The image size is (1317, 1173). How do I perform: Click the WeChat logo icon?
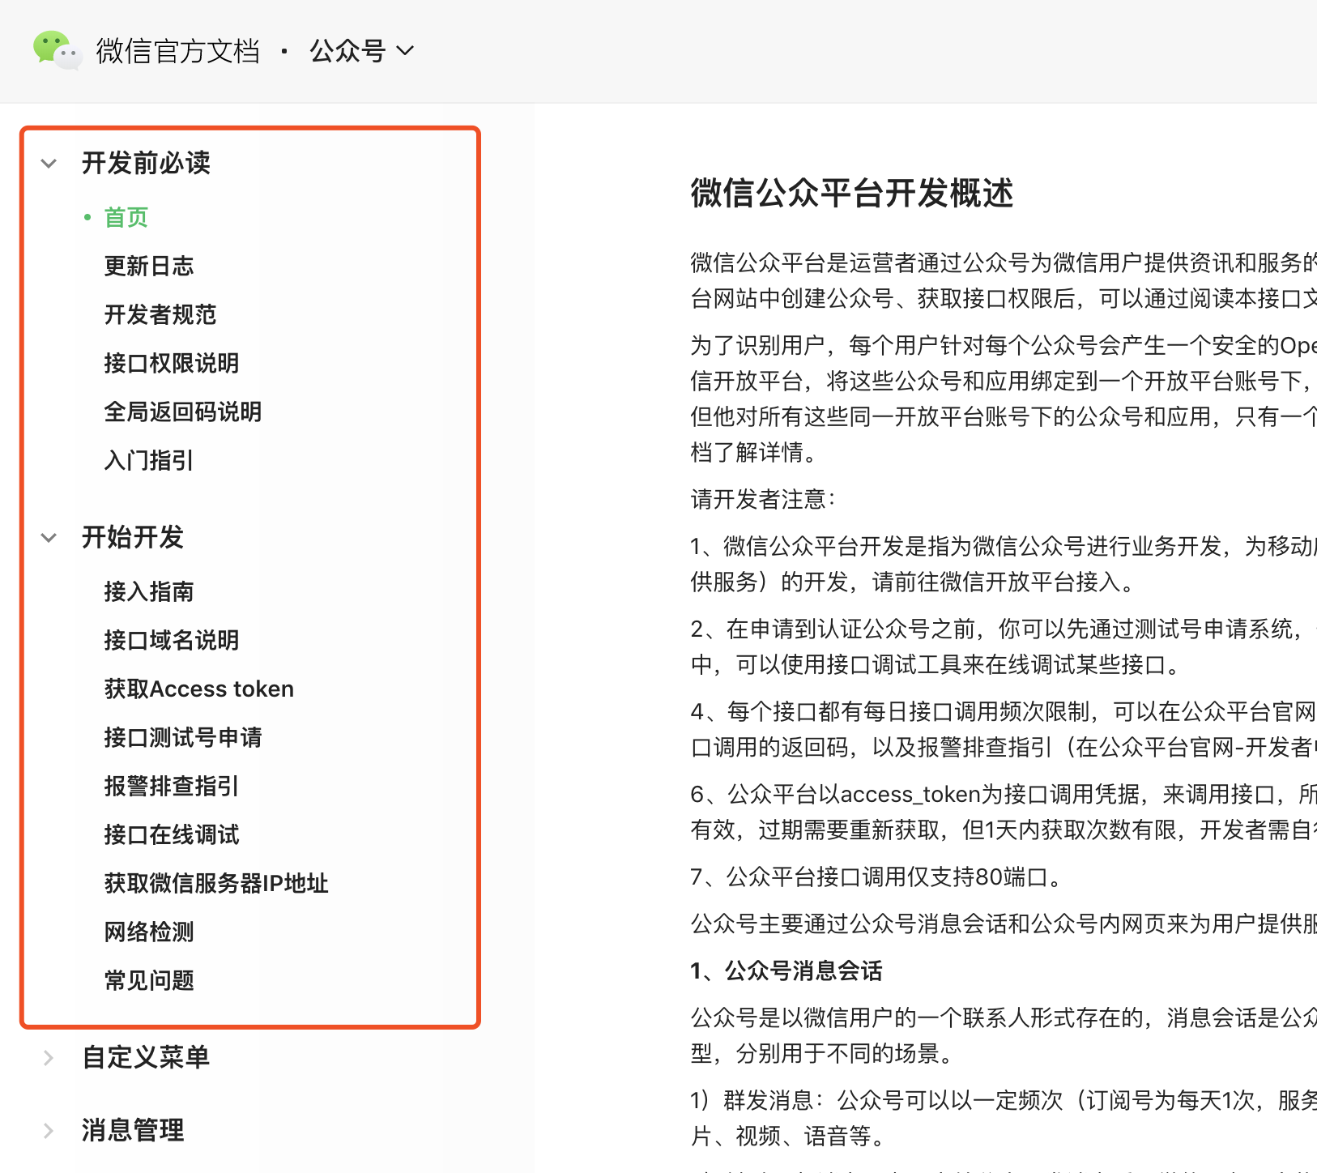tap(58, 50)
